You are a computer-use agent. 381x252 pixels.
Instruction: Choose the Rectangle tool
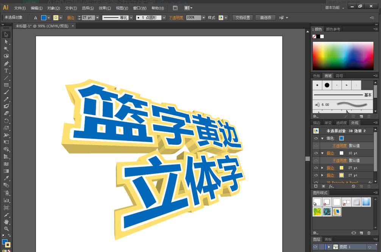tap(6, 85)
